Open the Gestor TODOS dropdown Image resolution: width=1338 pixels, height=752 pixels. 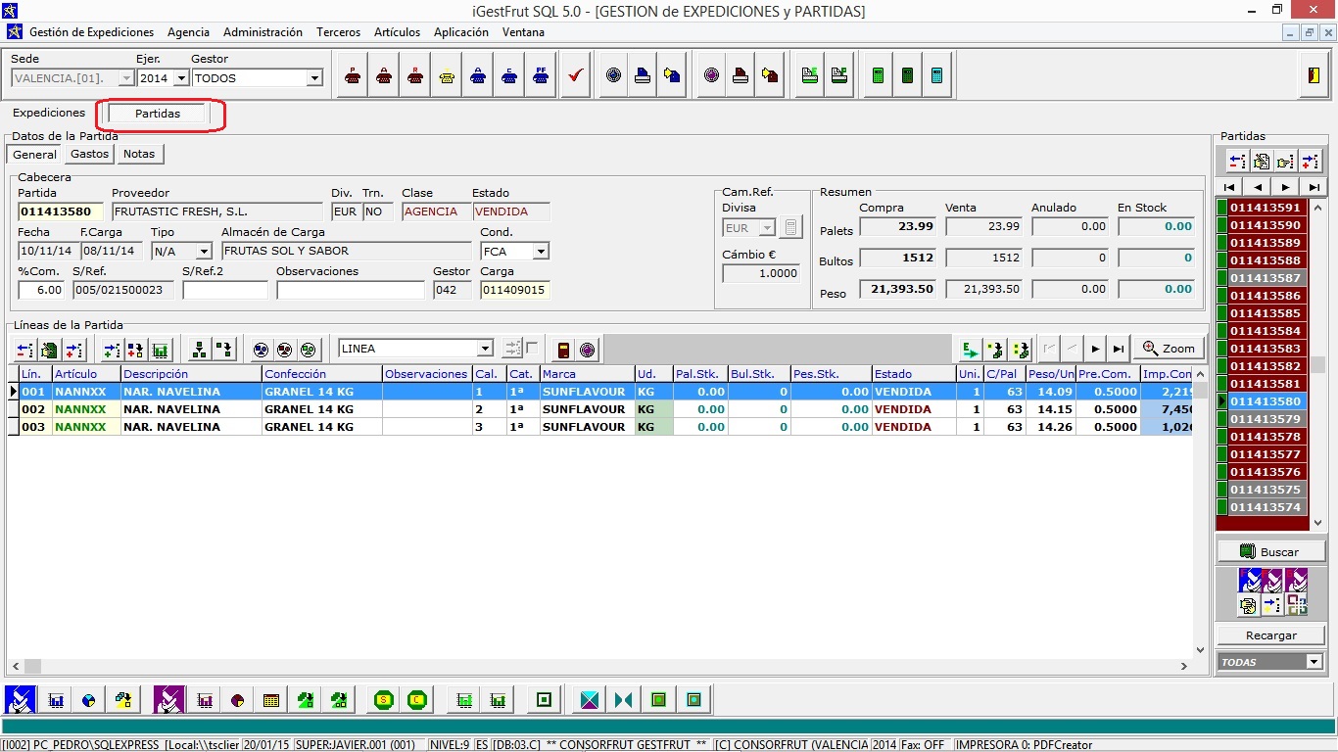[x=314, y=78]
